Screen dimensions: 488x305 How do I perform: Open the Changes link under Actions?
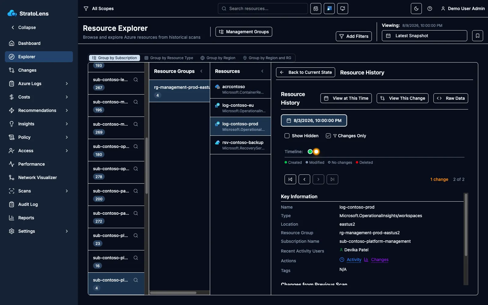coord(380,260)
